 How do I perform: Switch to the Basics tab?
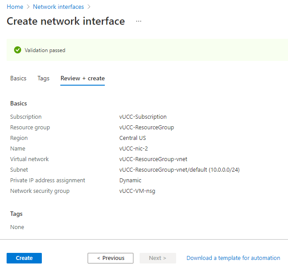click(18, 79)
